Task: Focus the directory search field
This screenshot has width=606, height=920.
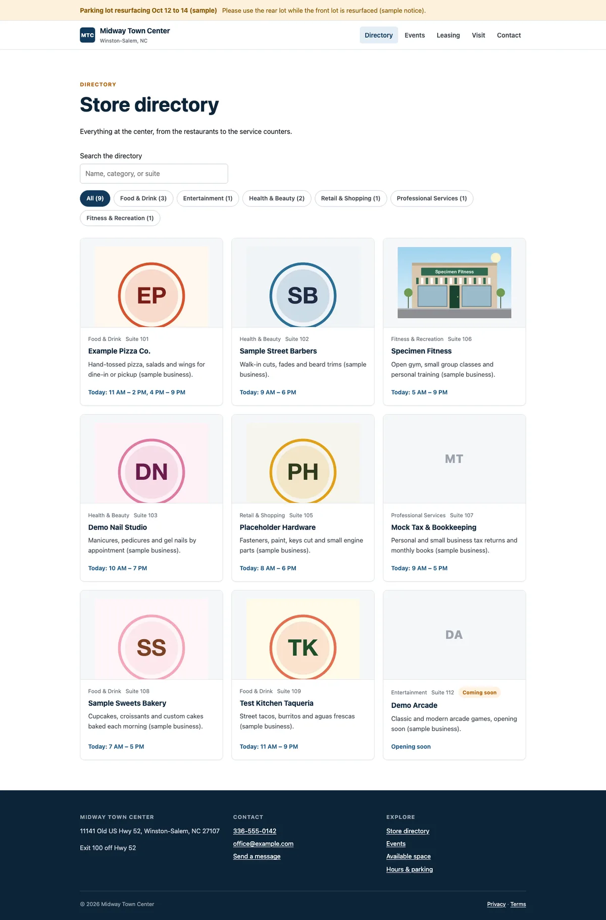Action: click(x=154, y=174)
